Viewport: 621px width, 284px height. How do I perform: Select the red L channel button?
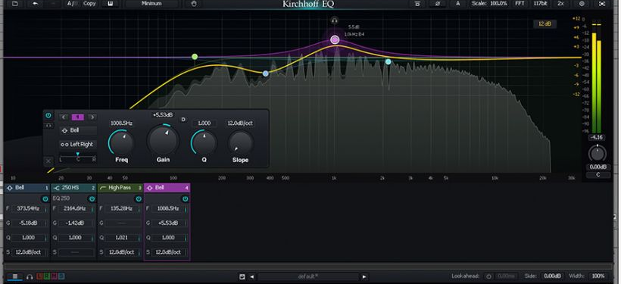click(x=39, y=276)
